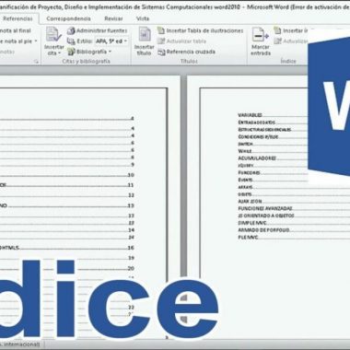The width and height of the screenshot is (350, 350).
Task: Click the ENTRADA DE DATOS index entry
Action: pos(257,122)
